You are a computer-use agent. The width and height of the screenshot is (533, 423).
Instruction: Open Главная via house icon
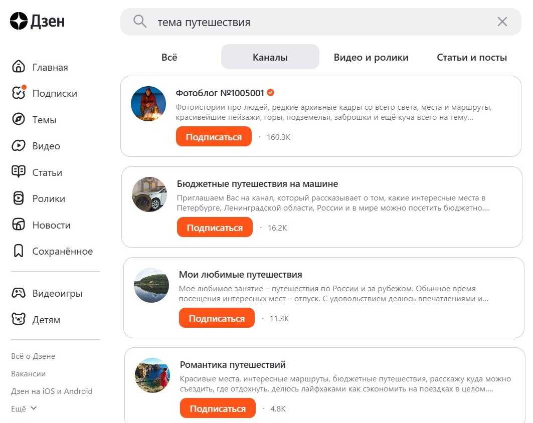19,67
